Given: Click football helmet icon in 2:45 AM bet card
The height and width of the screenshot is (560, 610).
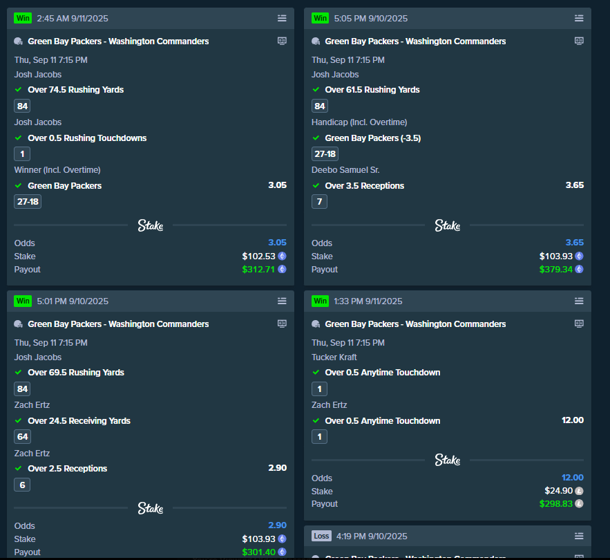Looking at the screenshot, I should [18, 41].
